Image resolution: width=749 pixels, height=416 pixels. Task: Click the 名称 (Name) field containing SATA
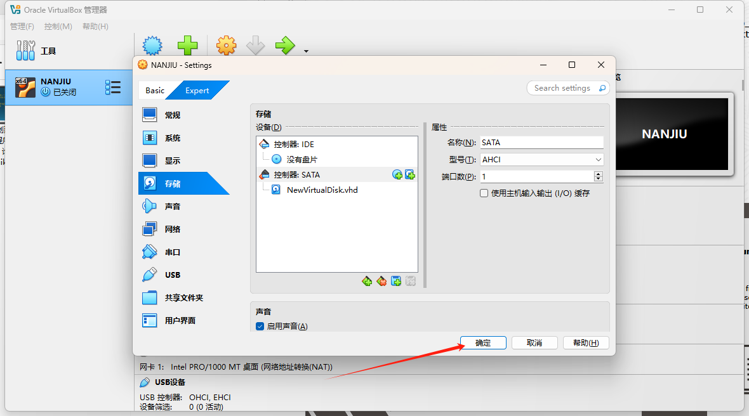541,142
